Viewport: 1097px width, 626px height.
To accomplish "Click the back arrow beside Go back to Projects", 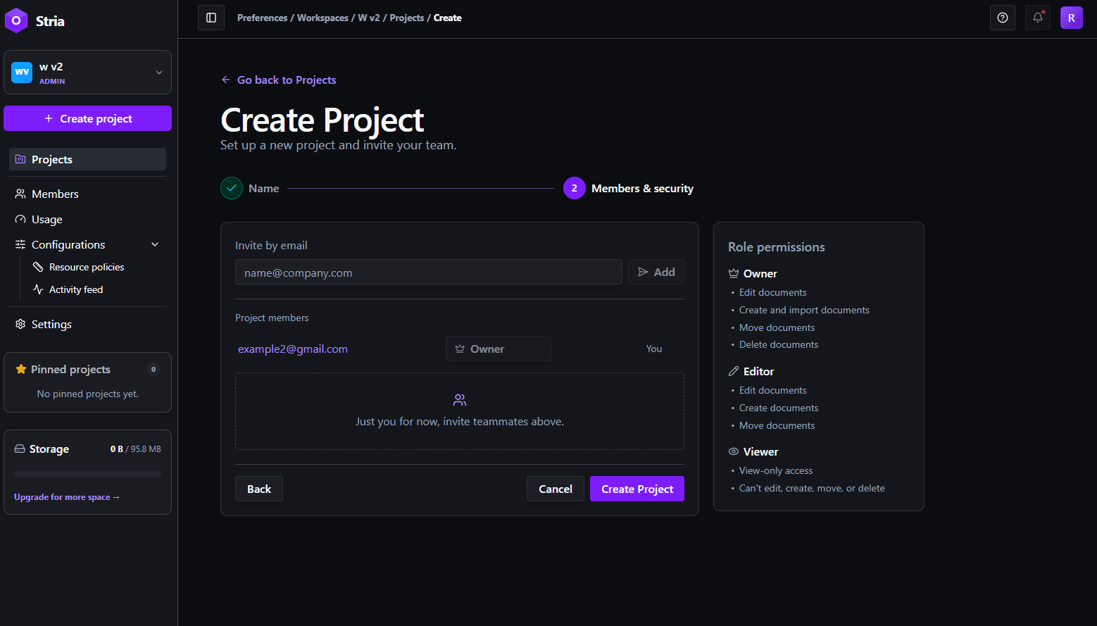I will pos(226,80).
